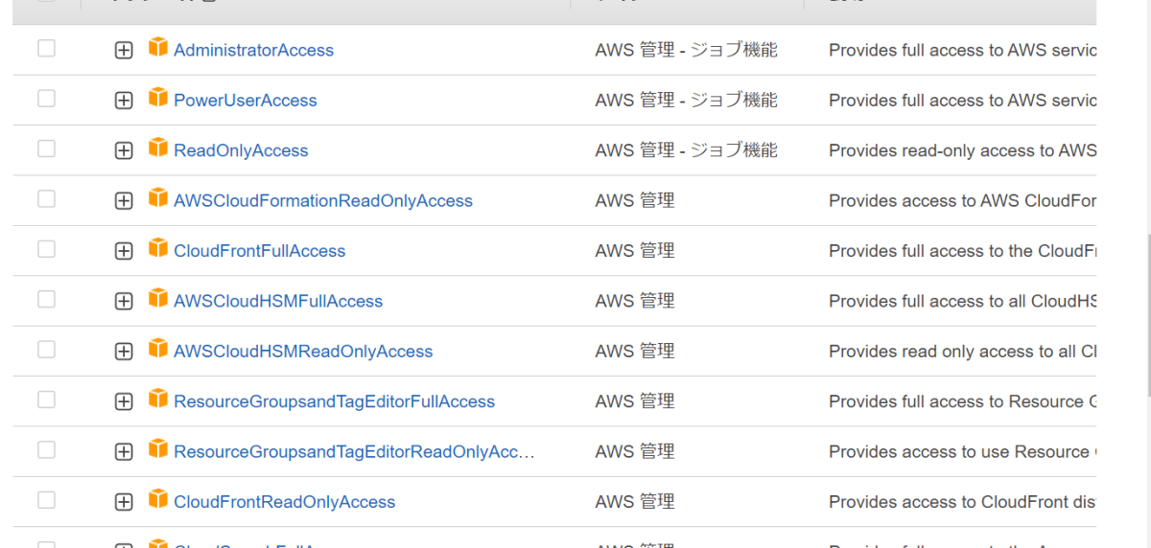
Task: Open the PowerUserAccess policy link
Action: (x=245, y=101)
